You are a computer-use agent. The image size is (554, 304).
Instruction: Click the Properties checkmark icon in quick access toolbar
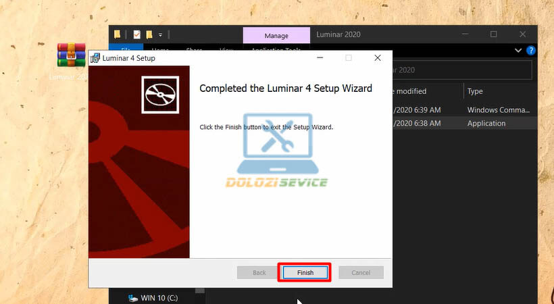[x=136, y=34]
